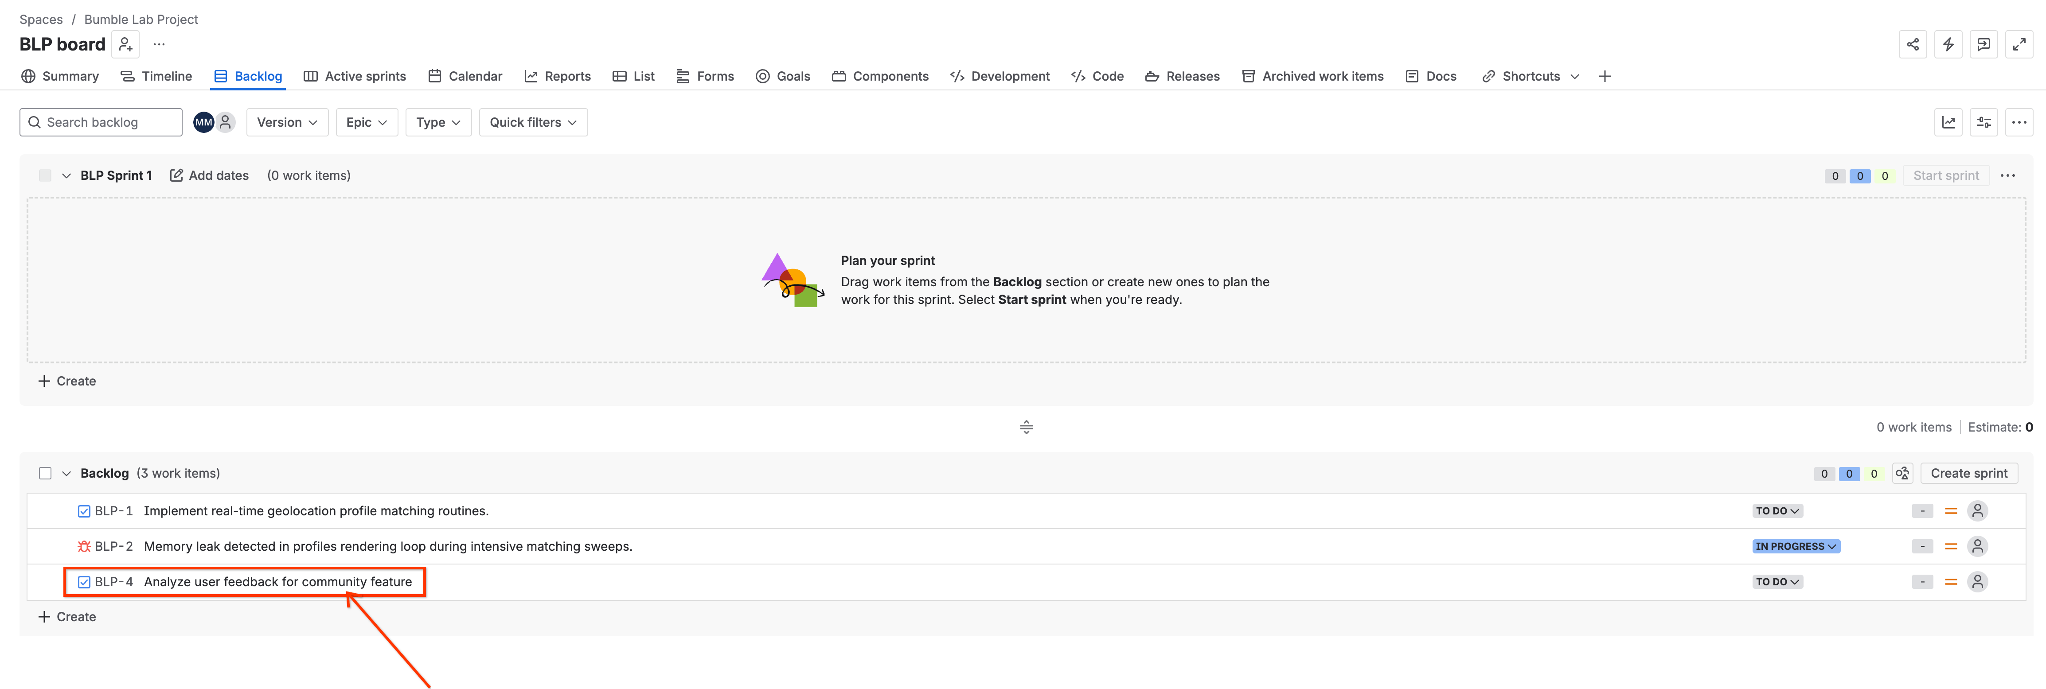Image resolution: width=2046 pixels, height=689 pixels.
Task: Open the automation lightning bolt icon
Action: (x=1948, y=44)
